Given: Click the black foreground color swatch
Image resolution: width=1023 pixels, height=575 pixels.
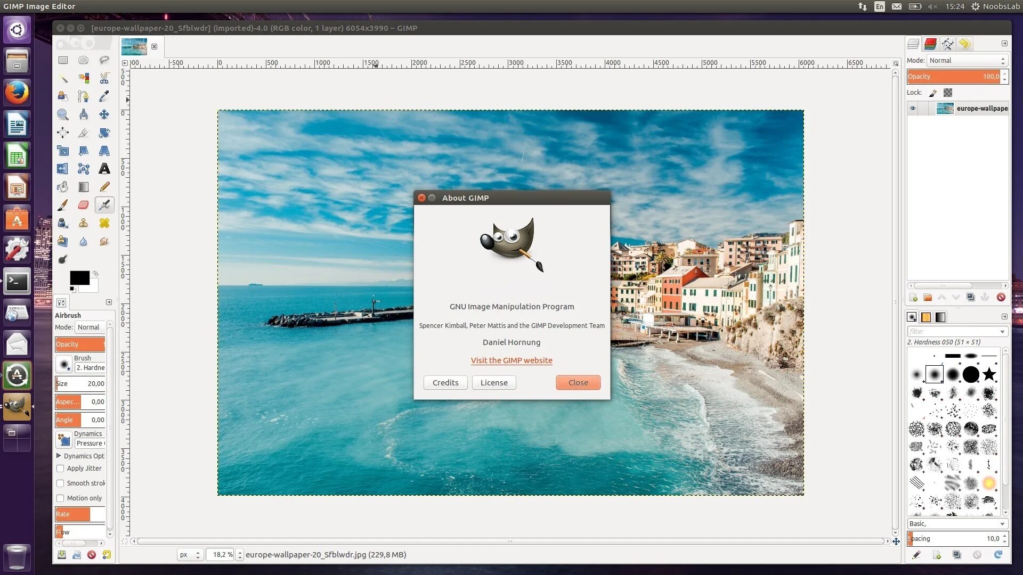Looking at the screenshot, I should [x=79, y=278].
